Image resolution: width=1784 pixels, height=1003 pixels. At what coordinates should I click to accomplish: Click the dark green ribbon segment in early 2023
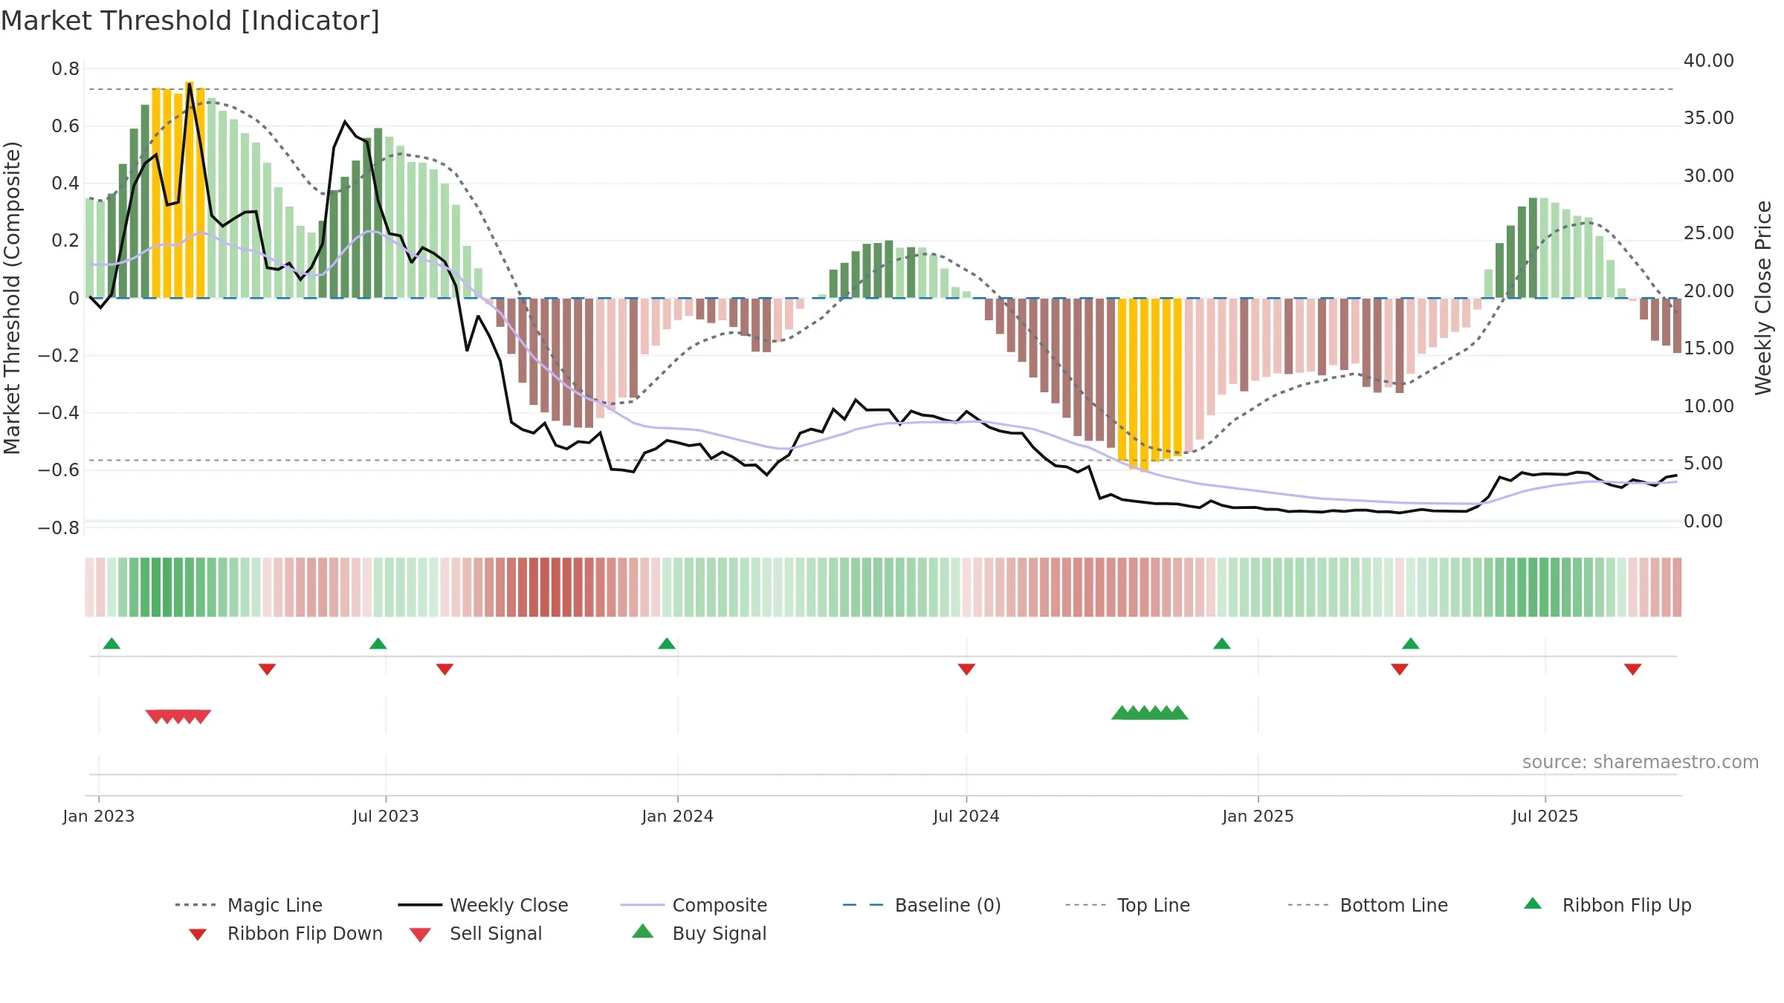[x=156, y=587]
